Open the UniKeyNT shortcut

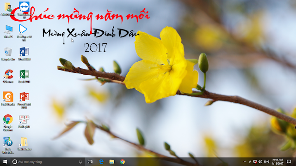(24, 122)
